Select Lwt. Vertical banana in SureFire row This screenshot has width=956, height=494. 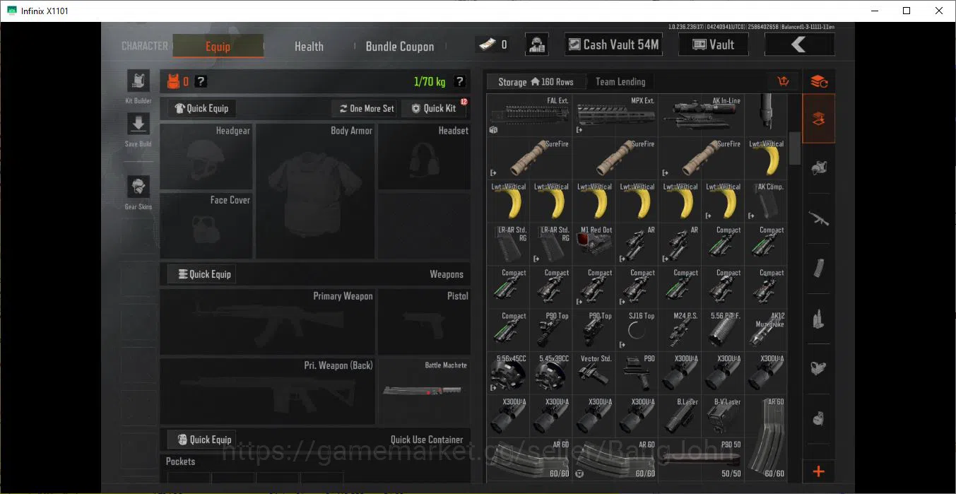767,158
